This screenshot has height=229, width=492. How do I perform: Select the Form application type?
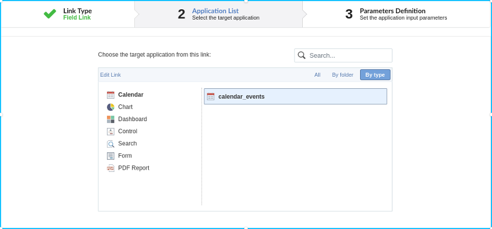pos(125,156)
